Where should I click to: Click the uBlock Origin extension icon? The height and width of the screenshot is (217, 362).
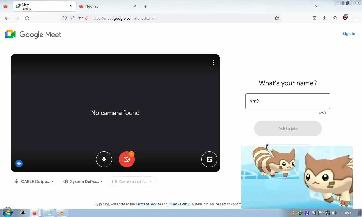pyautogui.click(x=345, y=18)
